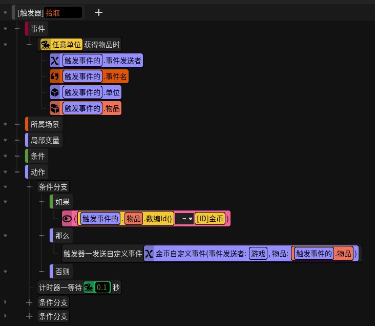Expand the last 条件分支 with its plus icon

(29, 316)
